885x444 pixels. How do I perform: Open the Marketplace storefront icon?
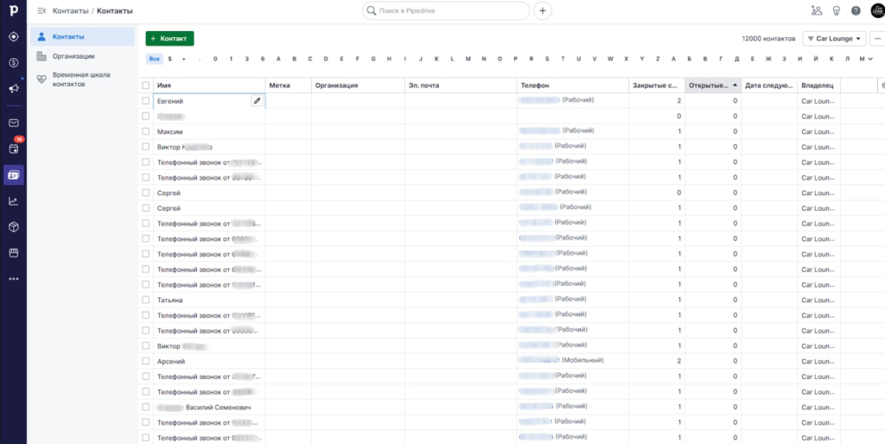(14, 253)
